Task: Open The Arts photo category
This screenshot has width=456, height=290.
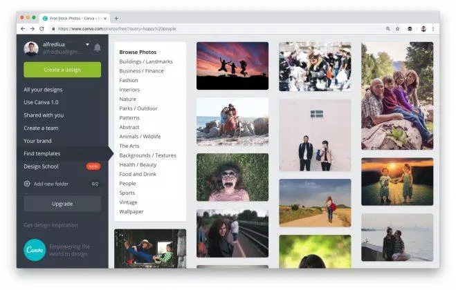Action: coord(129,146)
